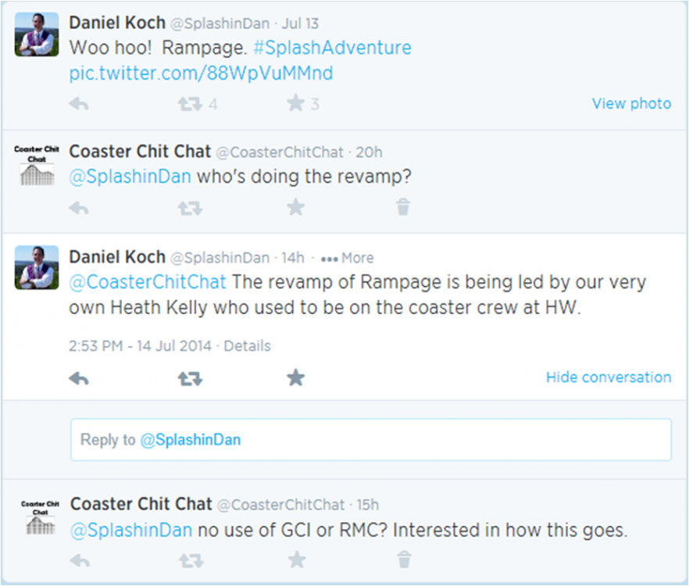Open the @CoasterChitChat mention in Daniel's reply
Image resolution: width=689 pixels, height=586 pixels.
(148, 281)
